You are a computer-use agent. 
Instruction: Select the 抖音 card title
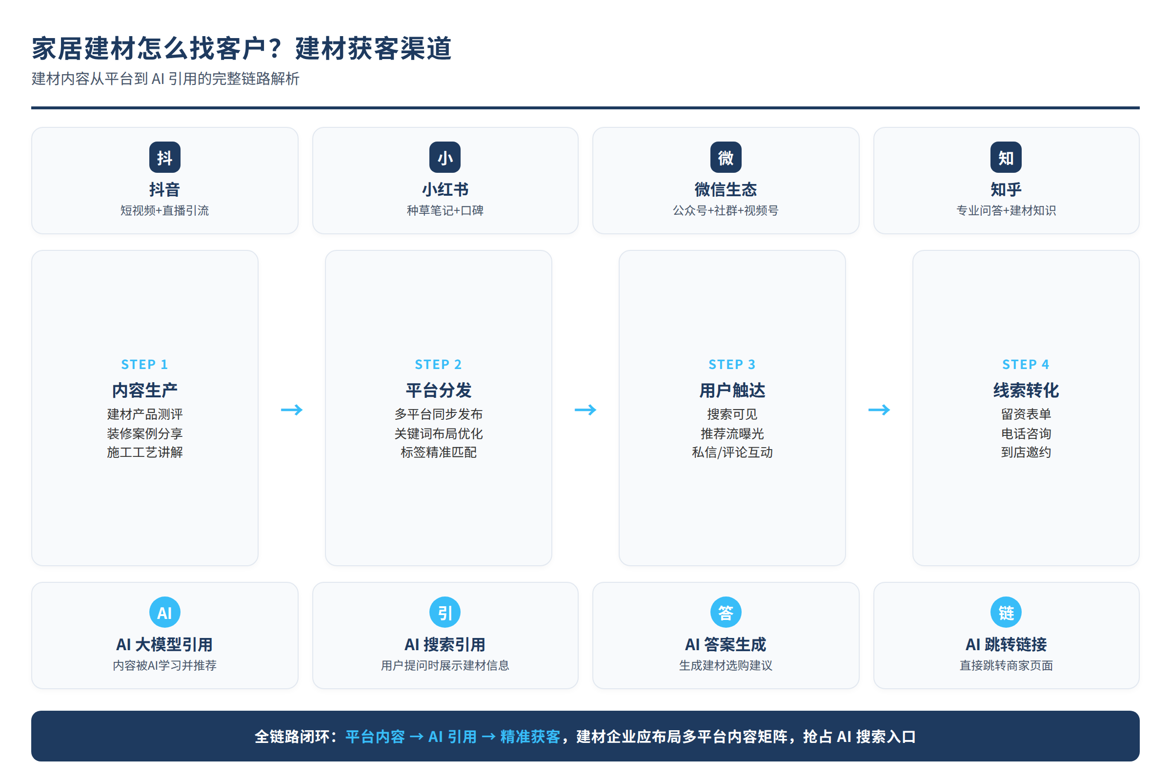click(165, 190)
